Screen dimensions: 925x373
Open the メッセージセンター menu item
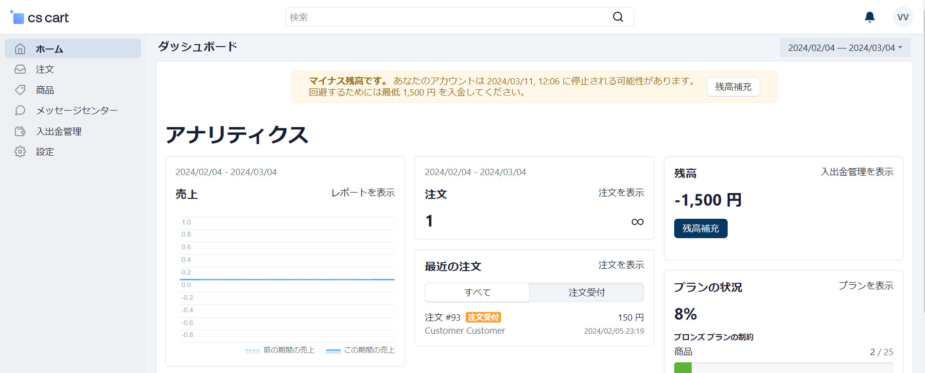[x=73, y=111]
